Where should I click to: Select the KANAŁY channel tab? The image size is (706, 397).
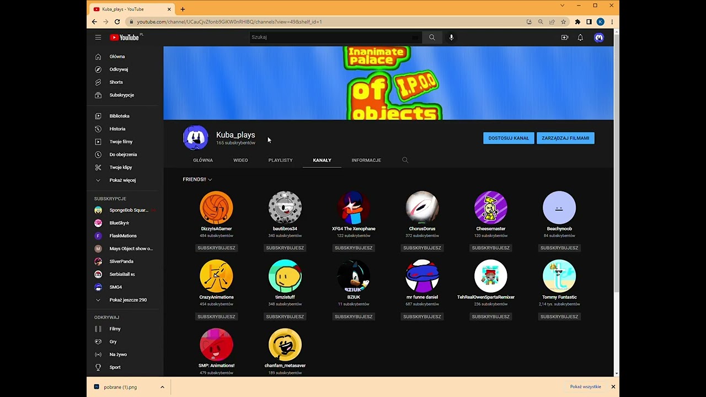[x=322, y=160]
